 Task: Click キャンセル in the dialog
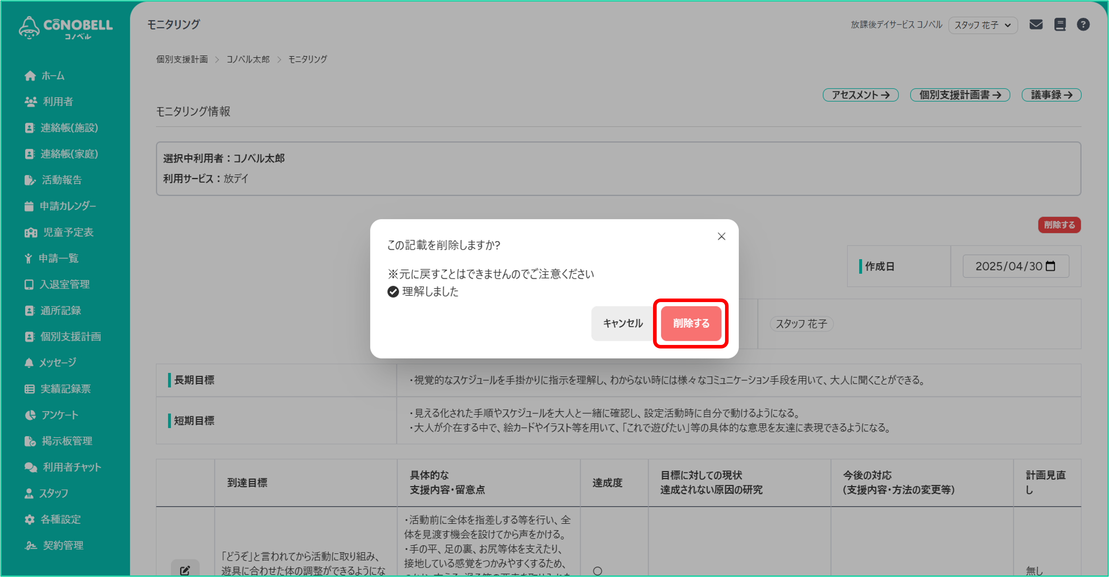pos(622,324)
